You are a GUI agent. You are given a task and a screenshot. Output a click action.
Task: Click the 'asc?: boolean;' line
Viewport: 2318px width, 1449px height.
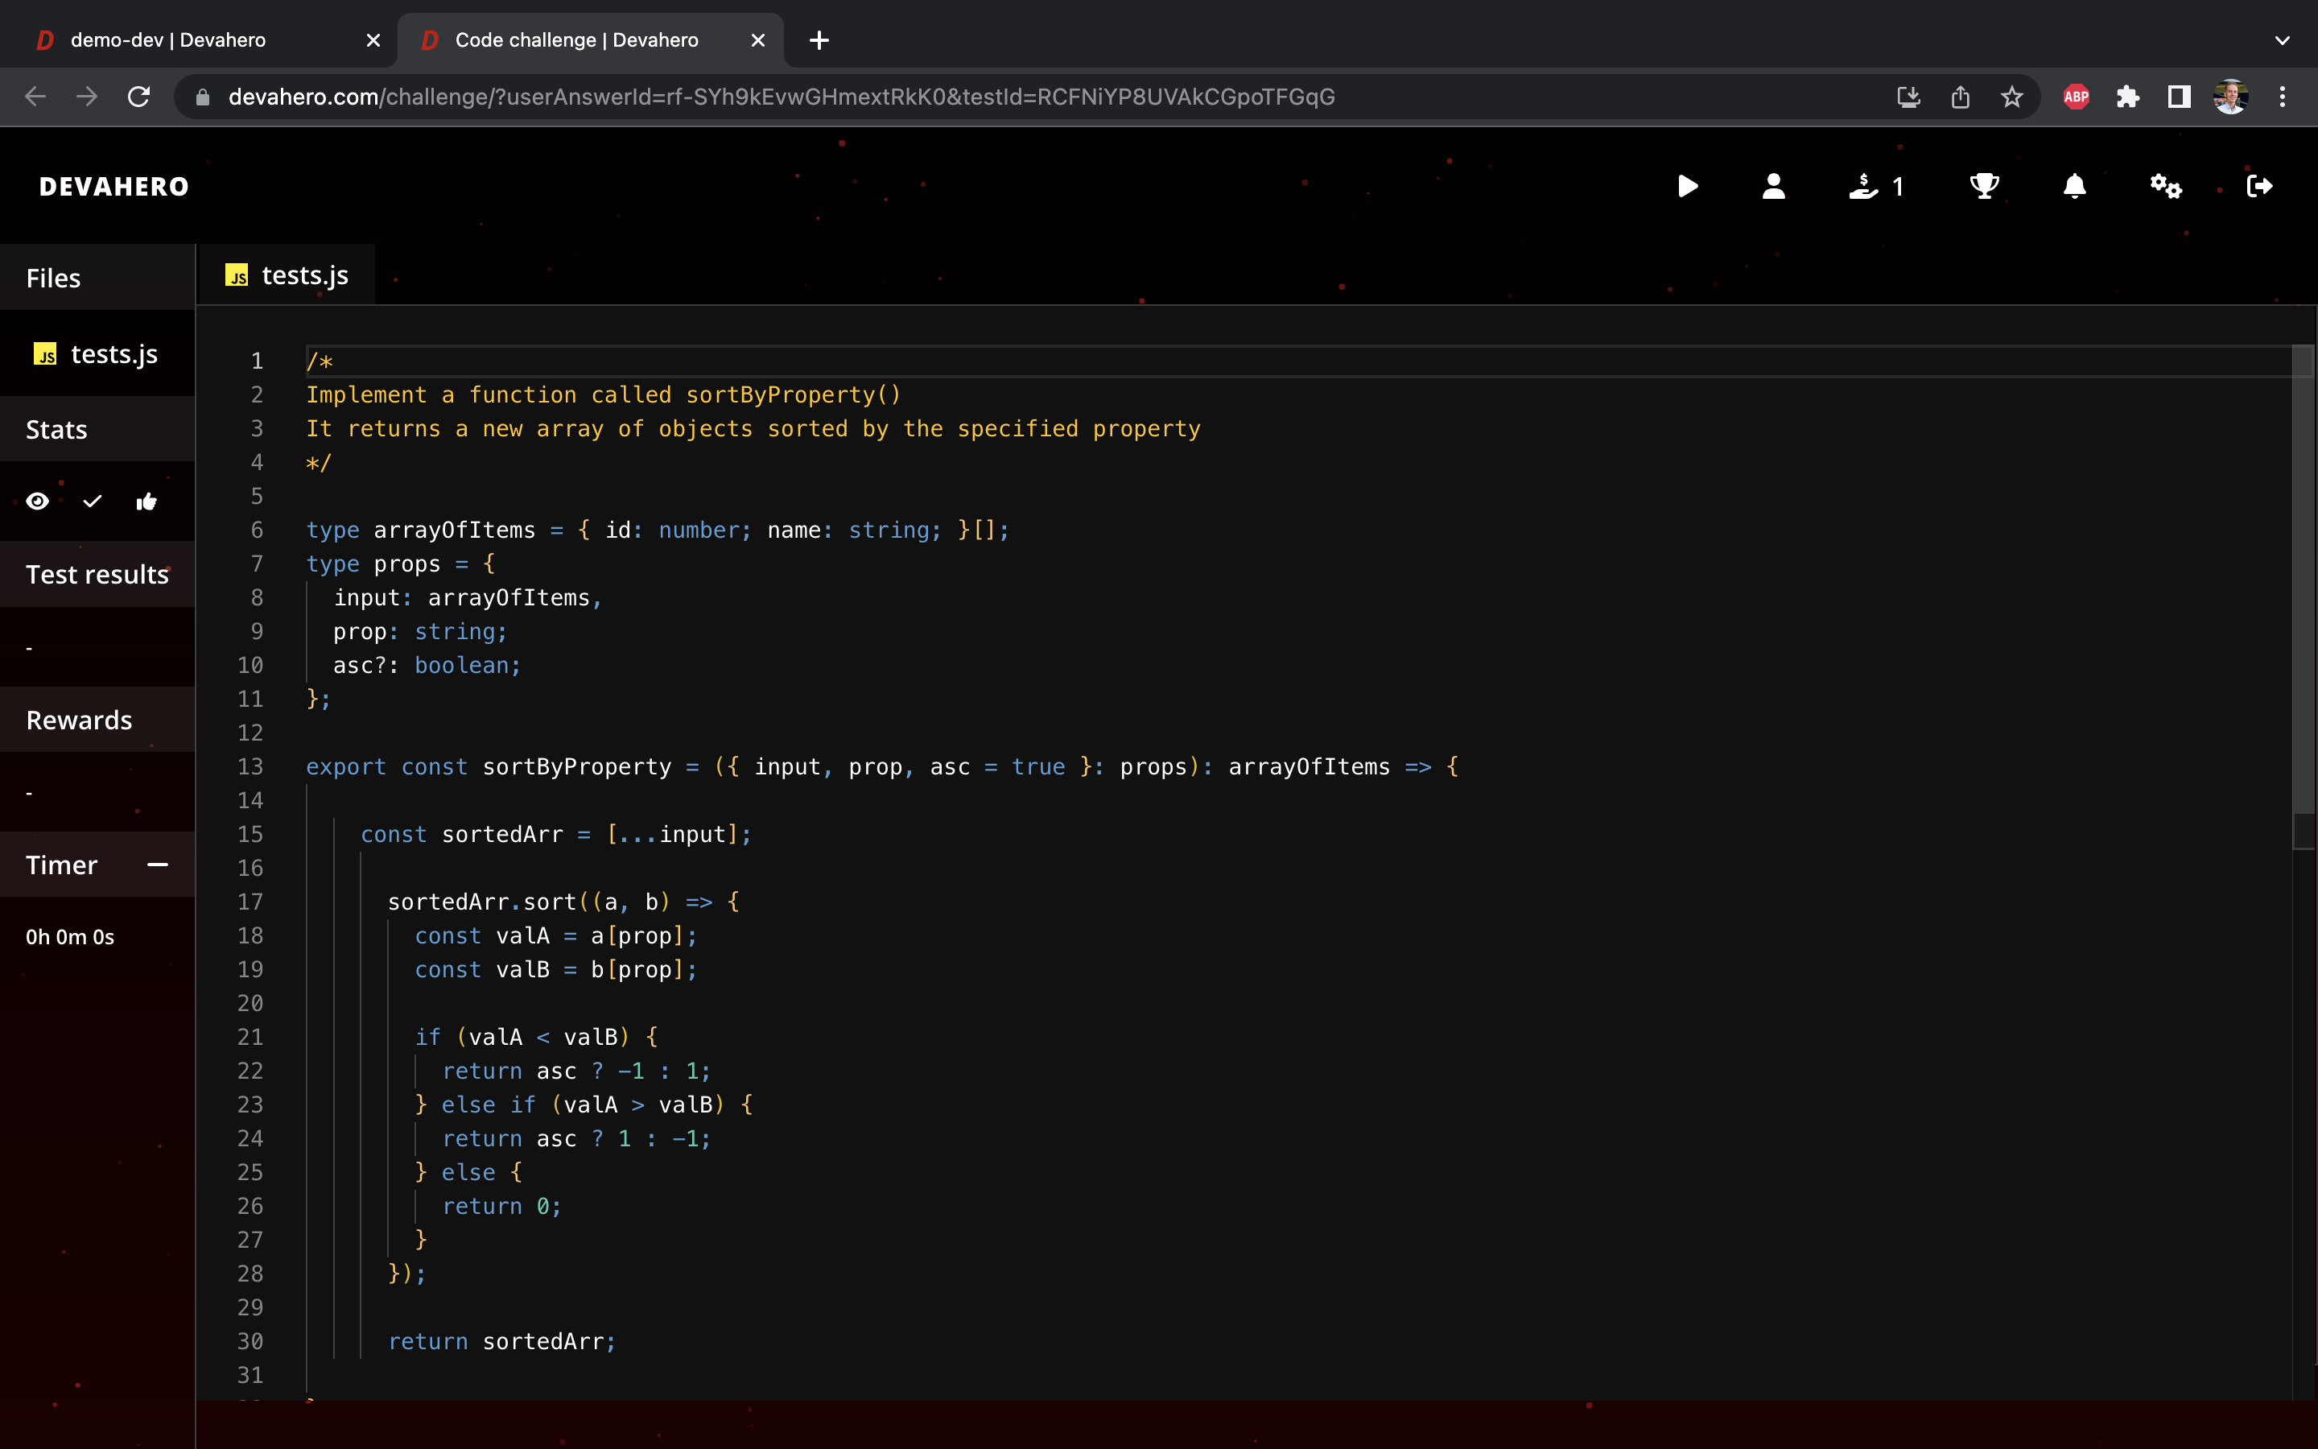427,665
